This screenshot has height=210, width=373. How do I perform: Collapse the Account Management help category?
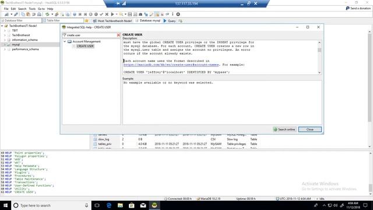[65, 41]
